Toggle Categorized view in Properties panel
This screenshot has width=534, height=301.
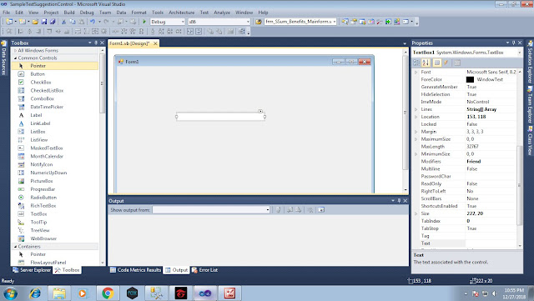[416, 63]
